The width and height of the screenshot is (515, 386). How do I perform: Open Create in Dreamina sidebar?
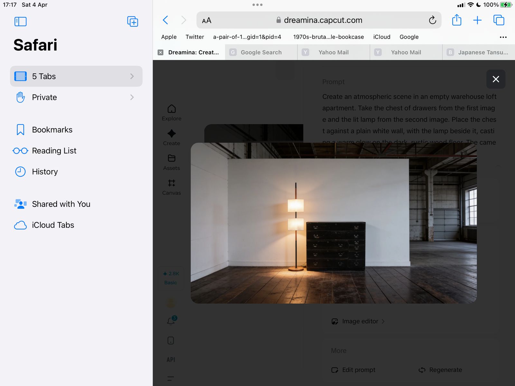[172, 137]
